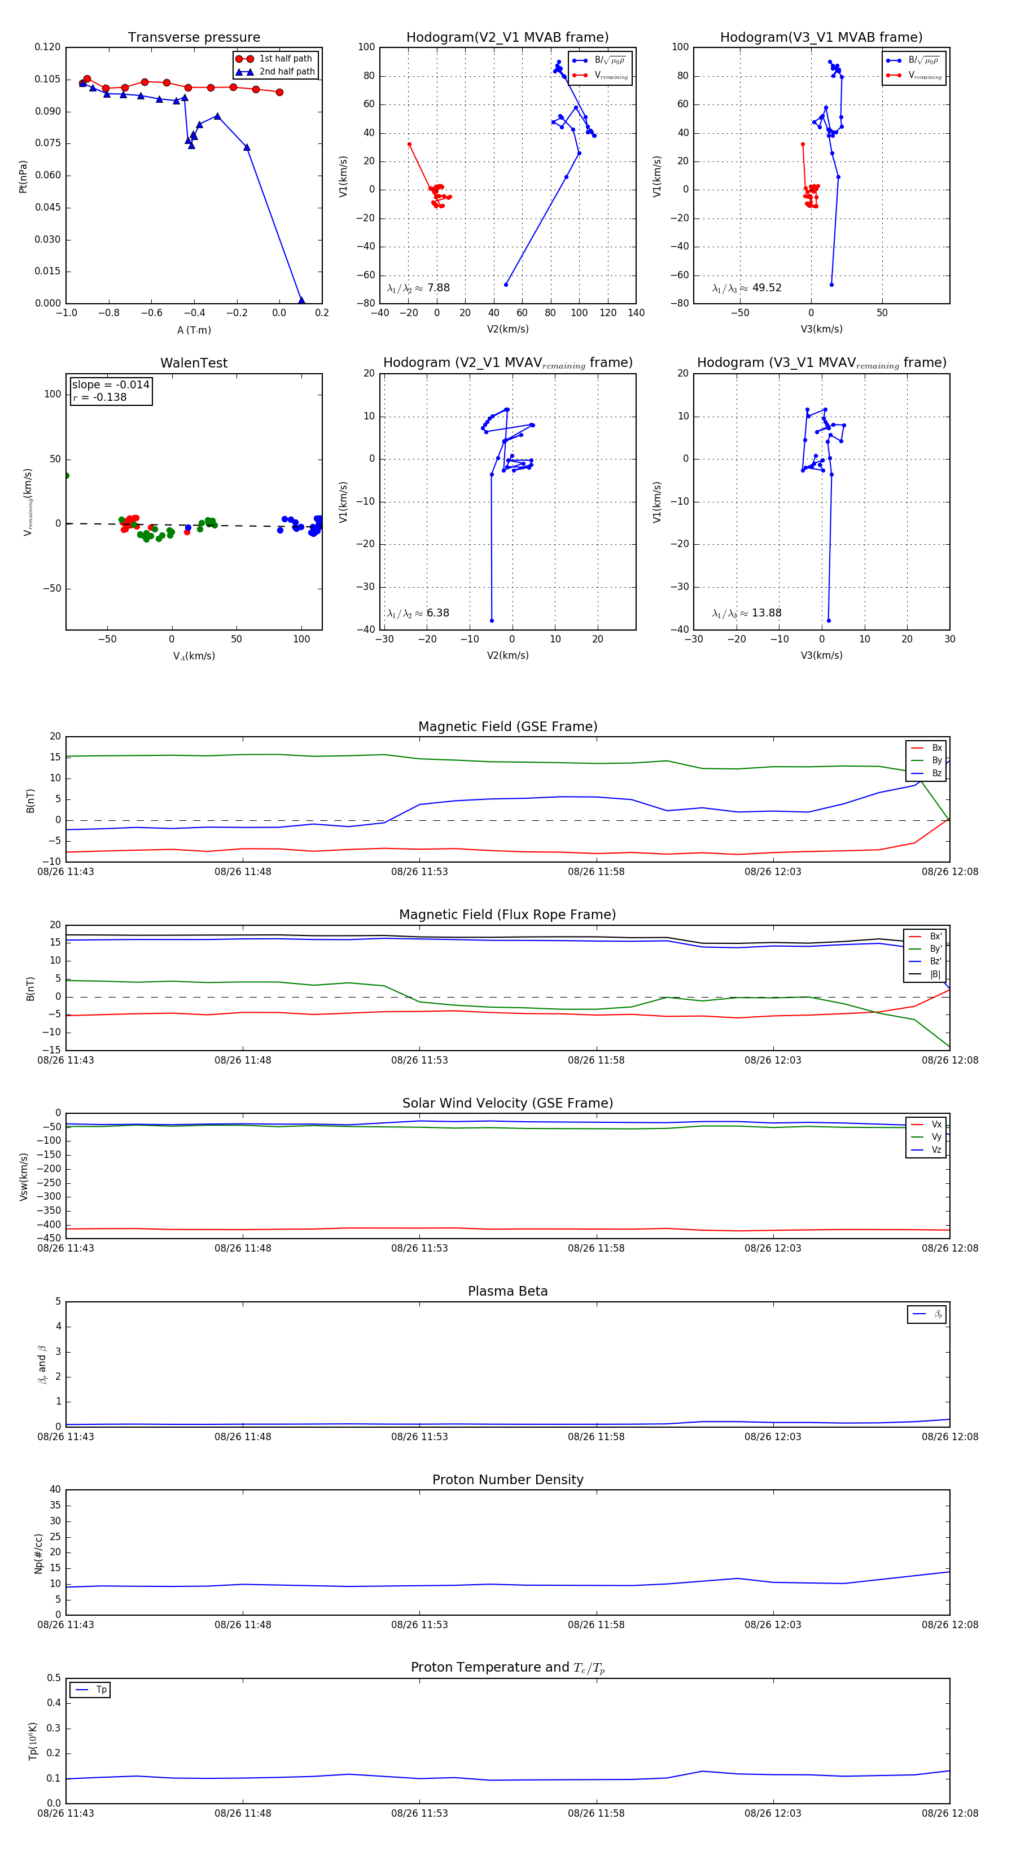This screenshot has width=1016, height=1863.
Task: Click eigenvalue ratio text '6.38'
Action: 437,613
